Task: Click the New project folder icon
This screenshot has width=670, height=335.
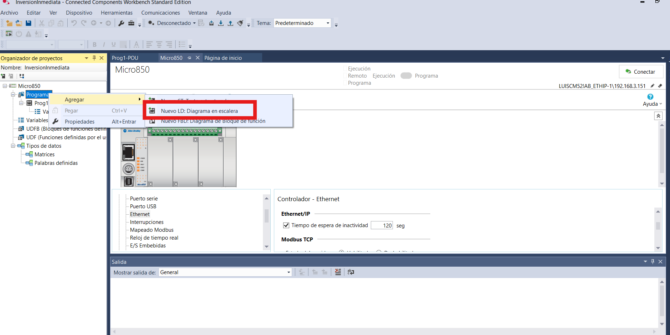Action: [9, 23]
